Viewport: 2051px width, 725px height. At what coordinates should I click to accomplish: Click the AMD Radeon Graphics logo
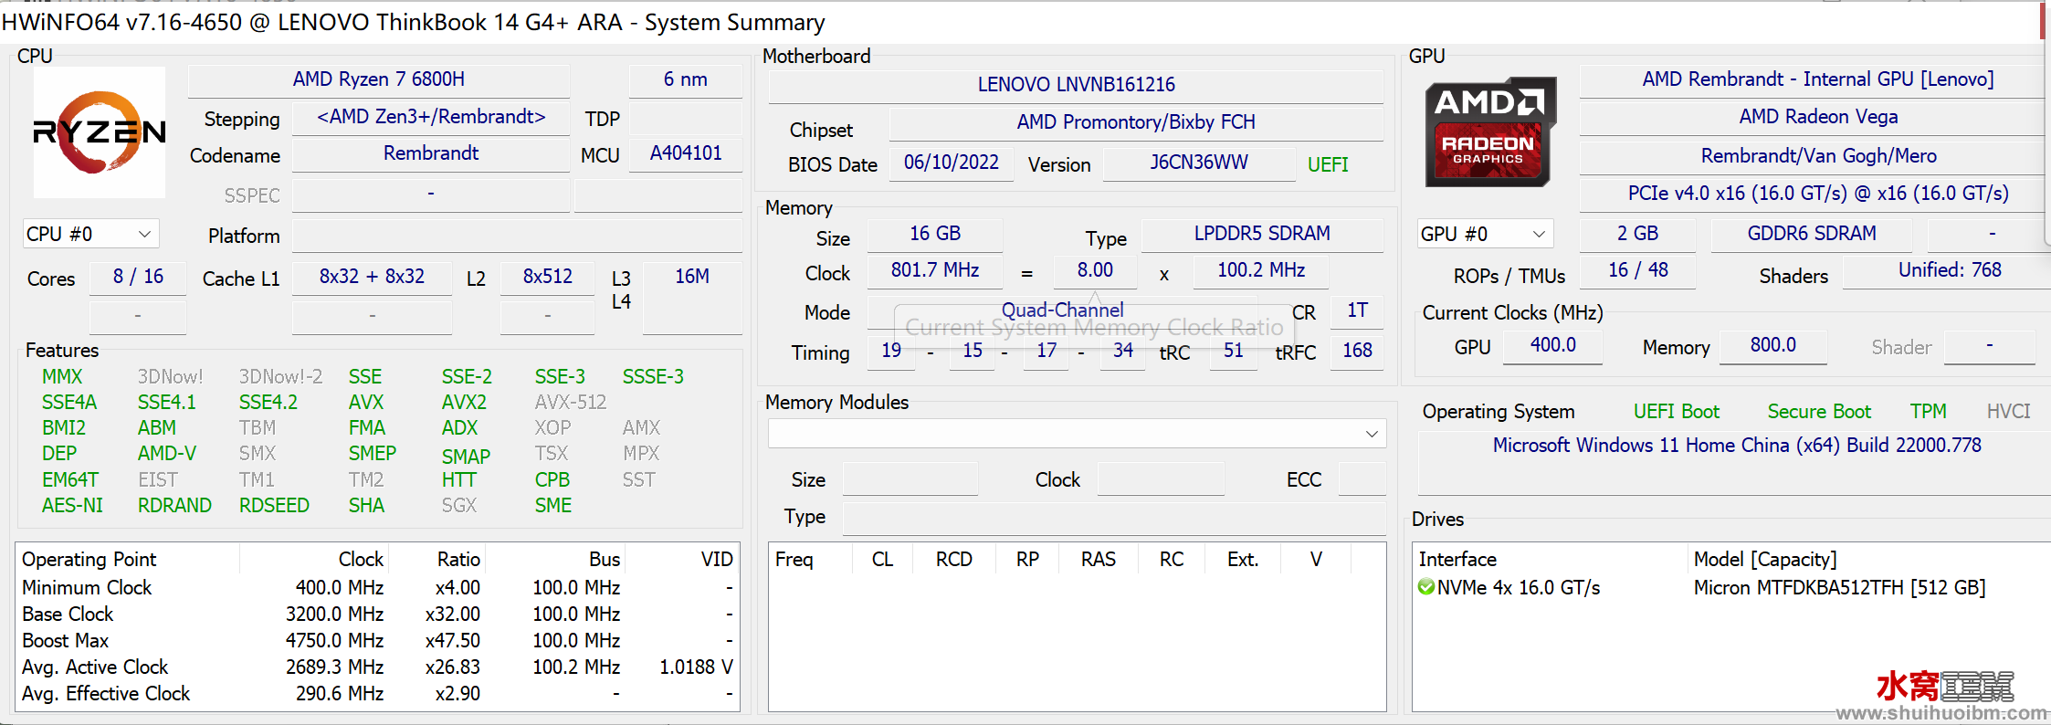coord(1490,131)
